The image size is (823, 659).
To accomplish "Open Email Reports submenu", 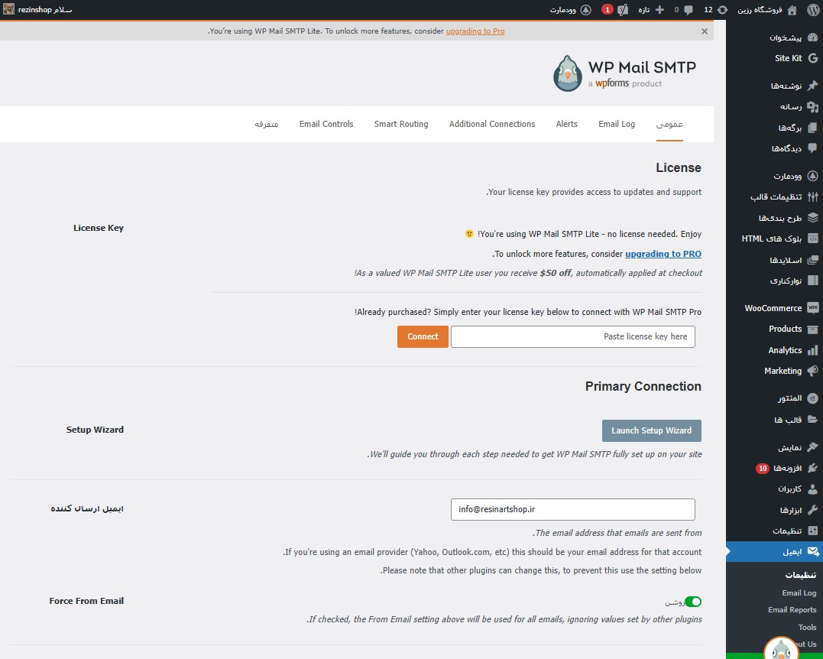I will [x=792, y=609].
